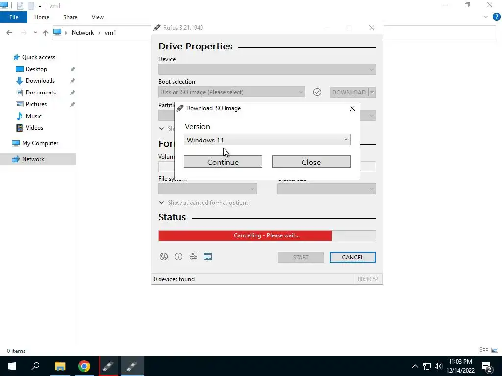This screenshot has height=376, width=502.
Task: Select Pictures in the sidebar
Action: (x=36, y=104)
